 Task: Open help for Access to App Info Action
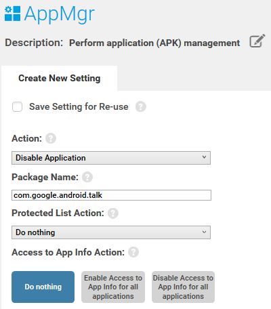[133, 252]
